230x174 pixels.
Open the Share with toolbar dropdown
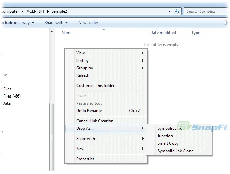tap(56, 23)
